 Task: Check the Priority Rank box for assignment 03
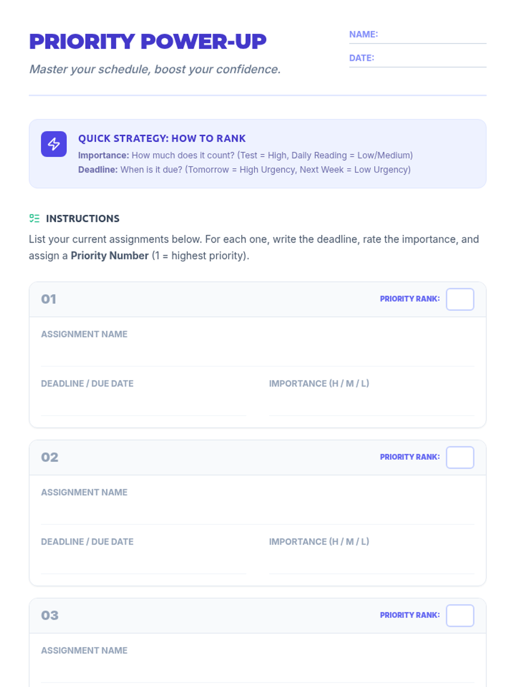(460, 615)
